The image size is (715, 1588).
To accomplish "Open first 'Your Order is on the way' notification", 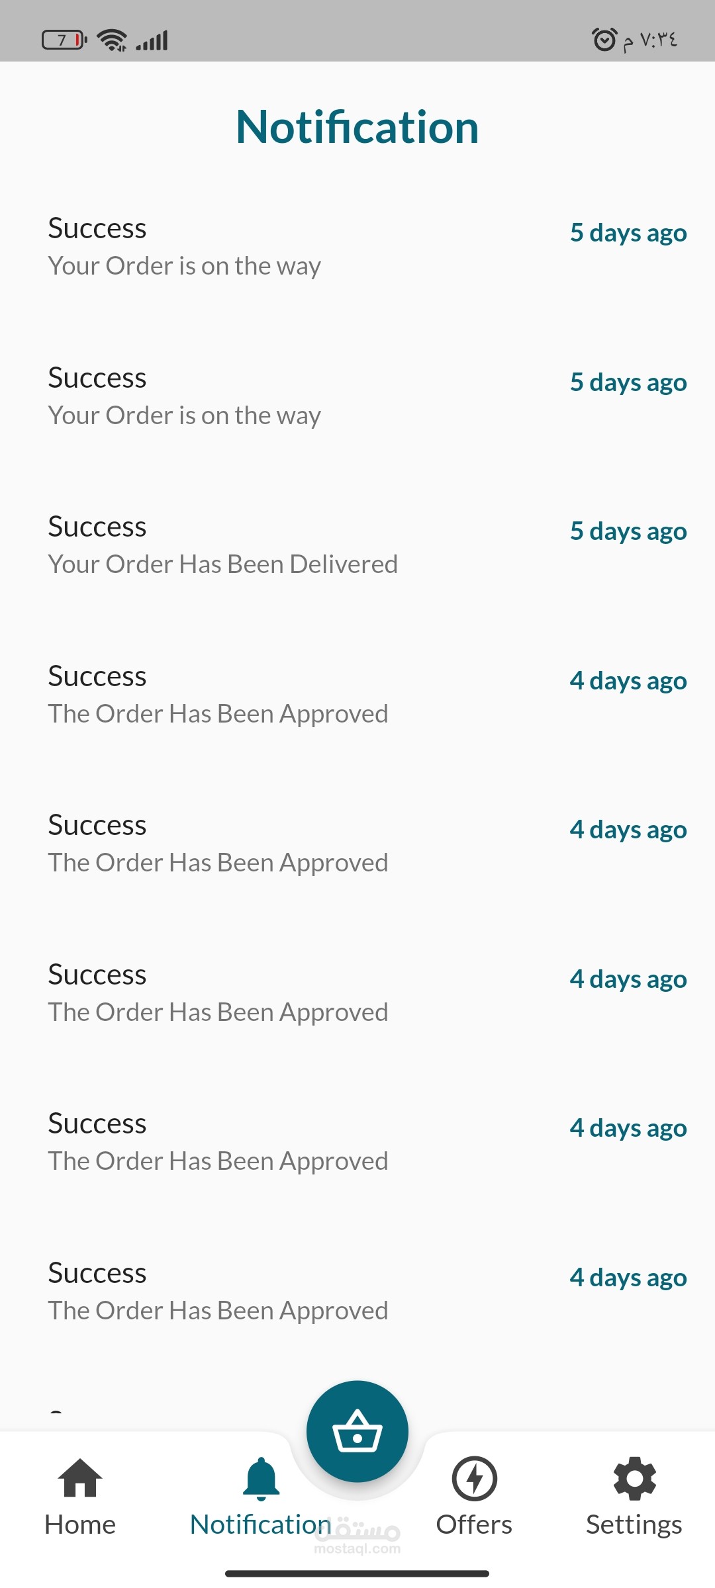I will (x=358, y=247).
